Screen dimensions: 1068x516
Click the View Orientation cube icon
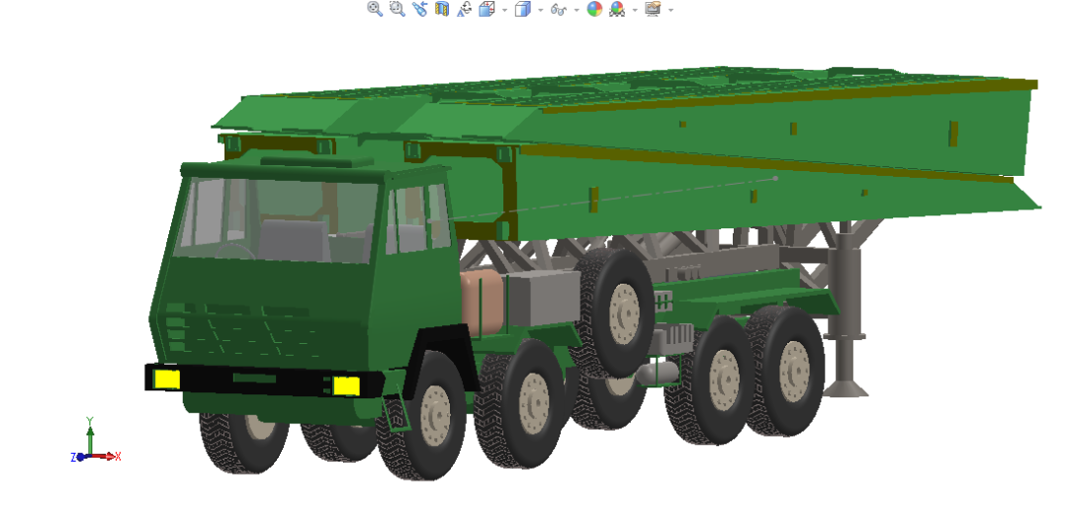(487, 9)
